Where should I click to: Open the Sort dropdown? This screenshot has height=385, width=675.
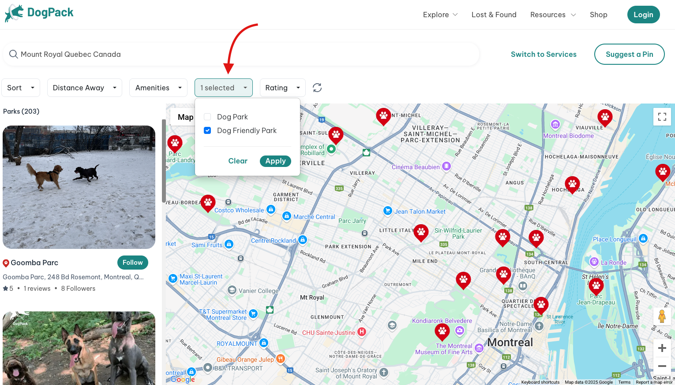(21, 88)
